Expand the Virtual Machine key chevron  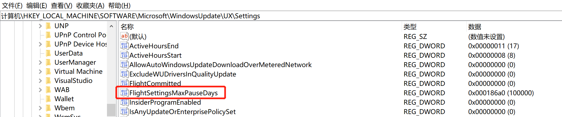(x=40, y=72)
